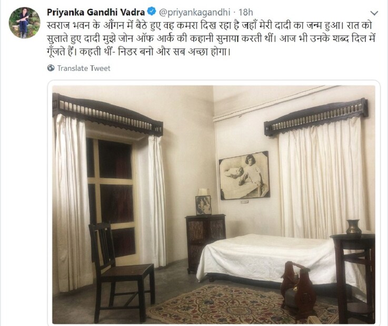Image resolution: width=388 pixels, height=326 pixels.
Task: Open the @priyankagandhi handle link
Action: 195,12
